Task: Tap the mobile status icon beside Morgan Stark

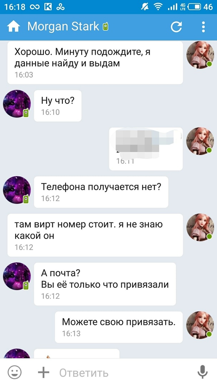Action: 105,26
